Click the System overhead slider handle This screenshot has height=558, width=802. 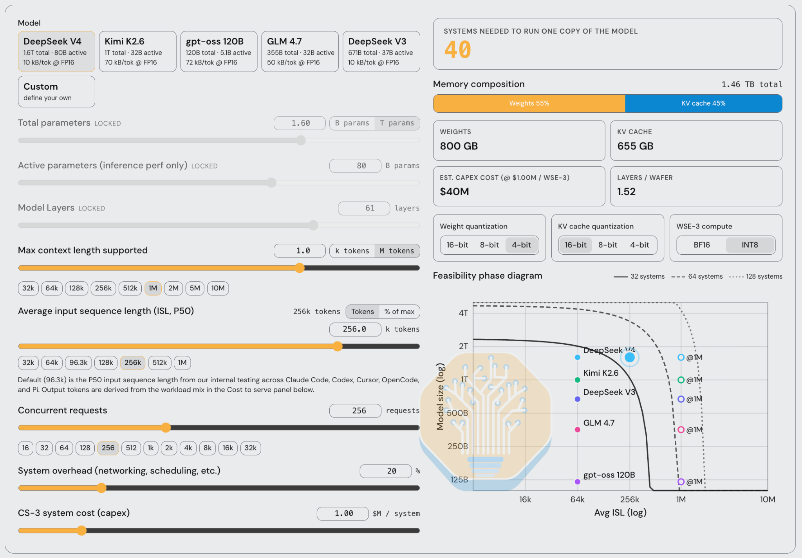pos(101,488)
